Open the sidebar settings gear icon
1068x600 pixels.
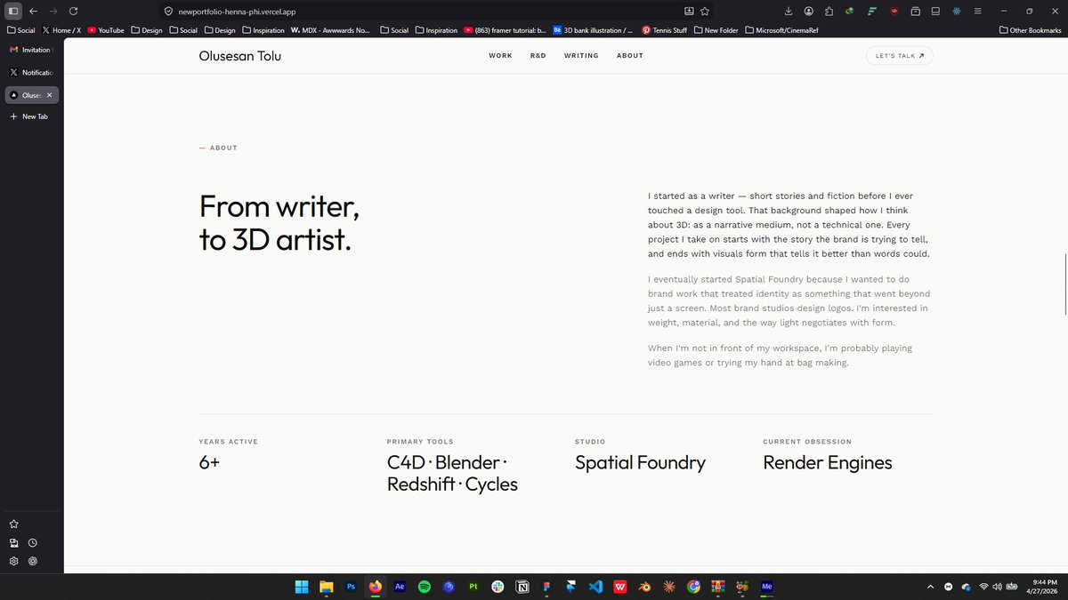[x=14, y=561]
